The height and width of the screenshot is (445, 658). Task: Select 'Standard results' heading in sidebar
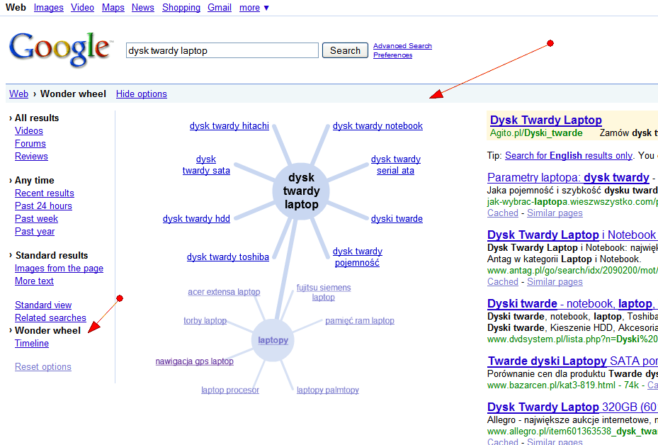point(52,255)
